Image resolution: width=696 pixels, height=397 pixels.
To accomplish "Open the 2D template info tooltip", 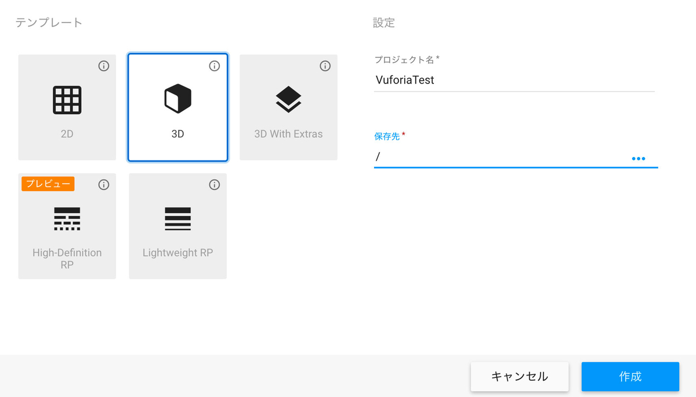I will pos(104,65).
